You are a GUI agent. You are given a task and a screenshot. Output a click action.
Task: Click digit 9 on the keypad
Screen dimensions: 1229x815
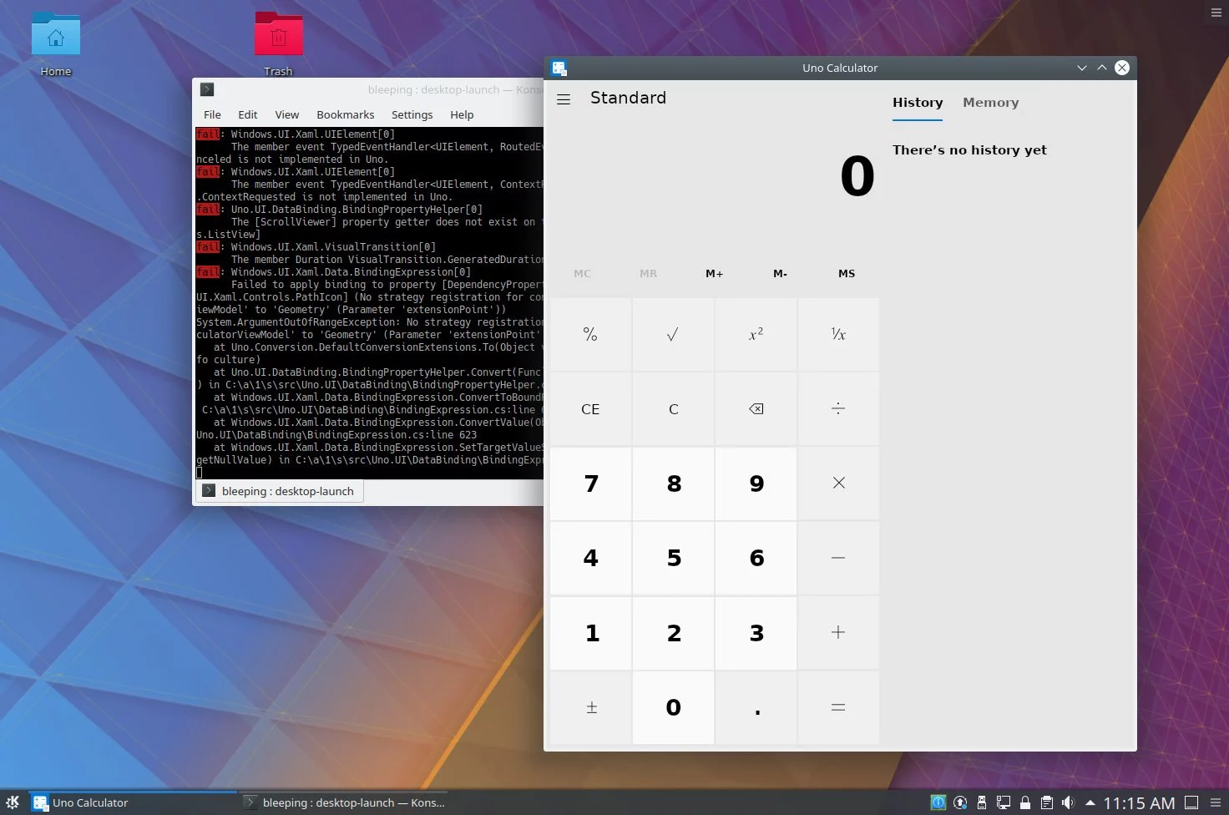pos(756,483)
